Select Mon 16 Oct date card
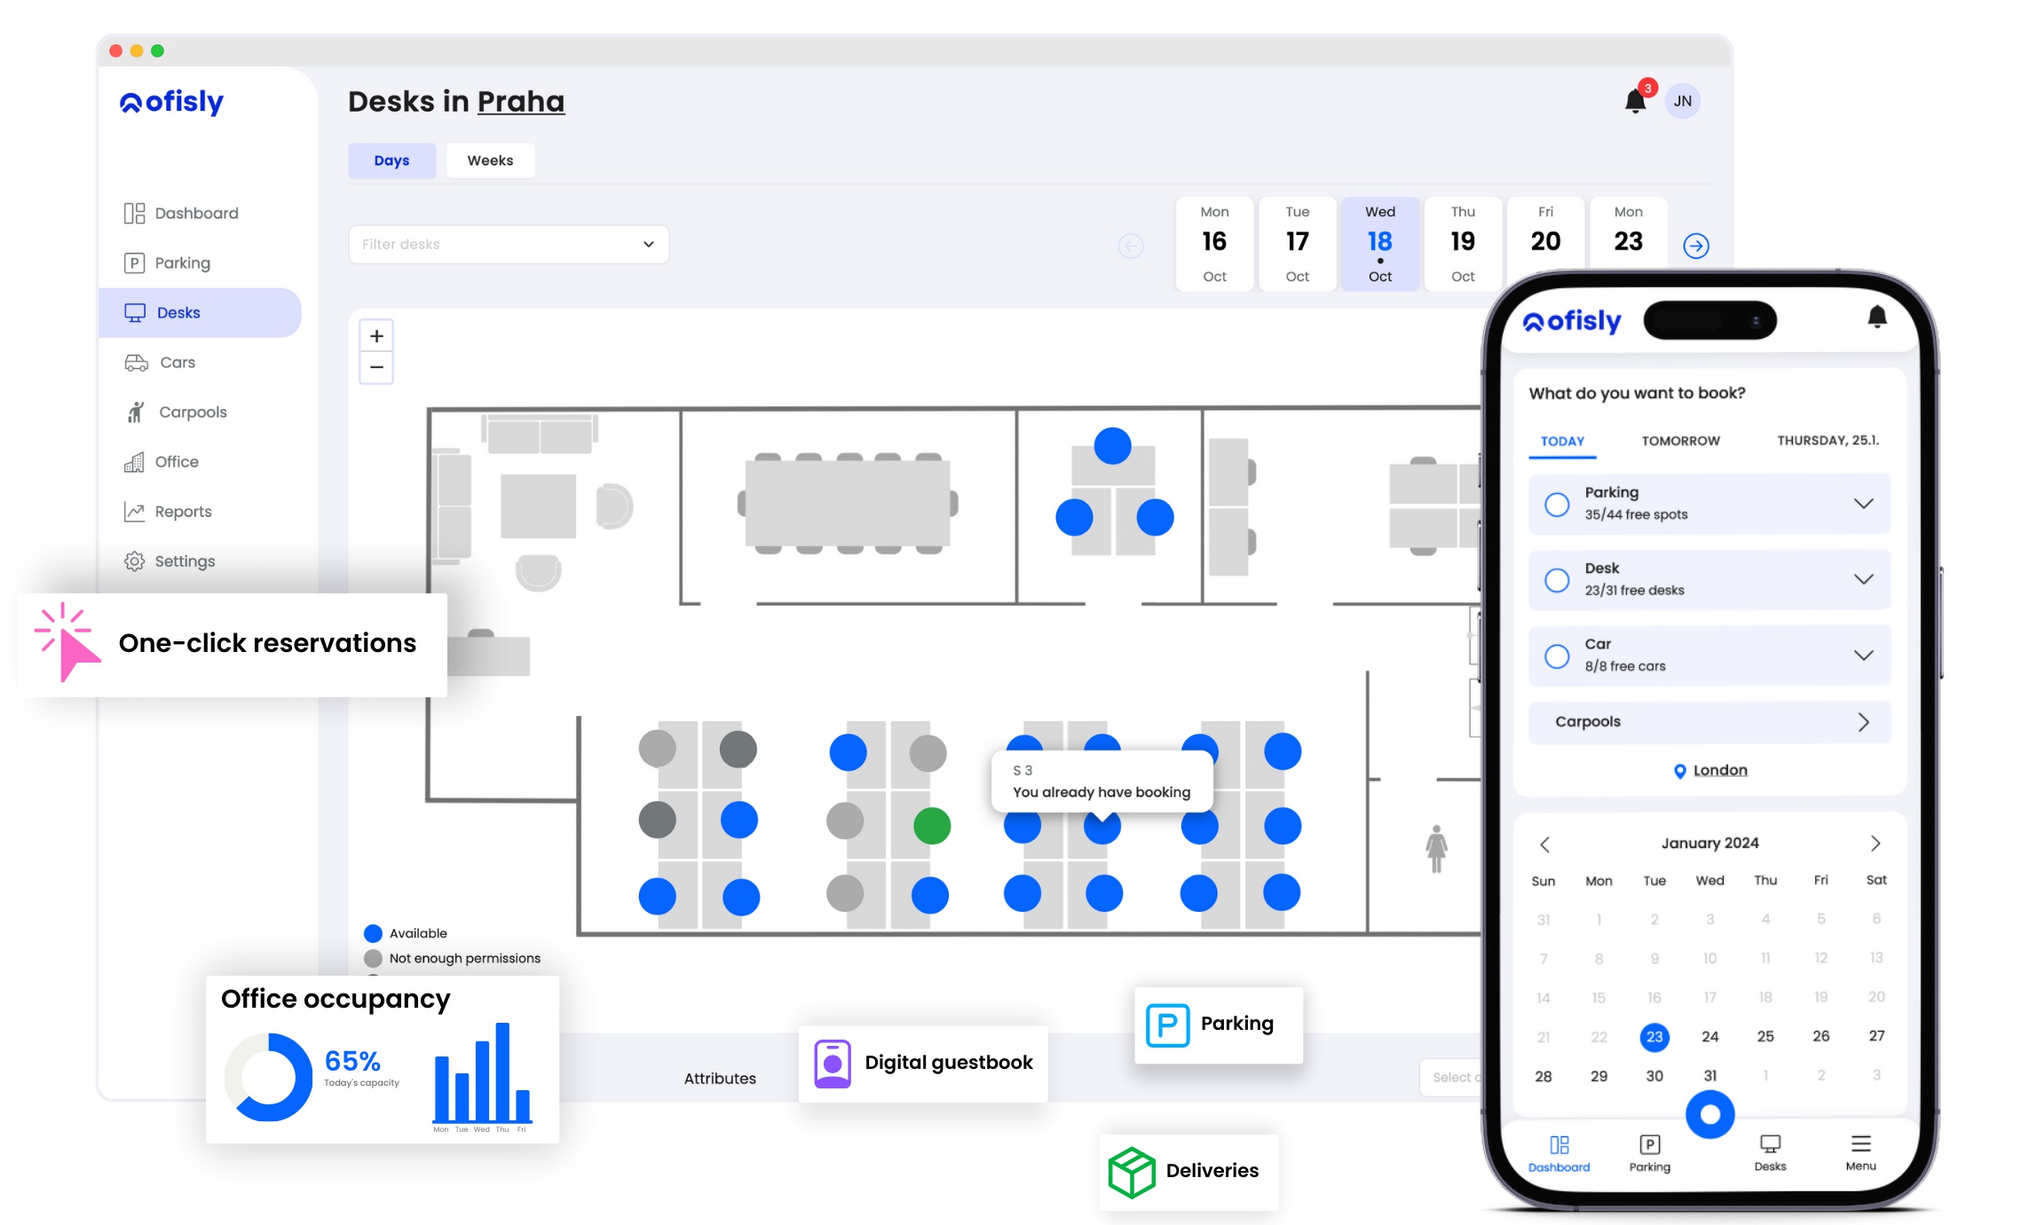 (1214, 244)
